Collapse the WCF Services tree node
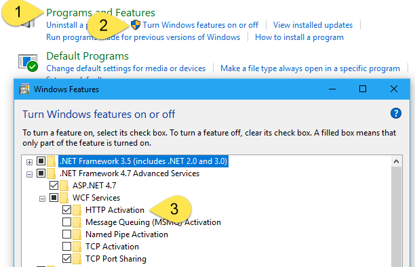415x267 pixels. coord(42,199)
